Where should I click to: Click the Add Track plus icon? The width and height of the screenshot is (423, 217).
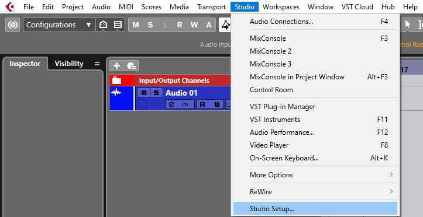pos(116,65)
